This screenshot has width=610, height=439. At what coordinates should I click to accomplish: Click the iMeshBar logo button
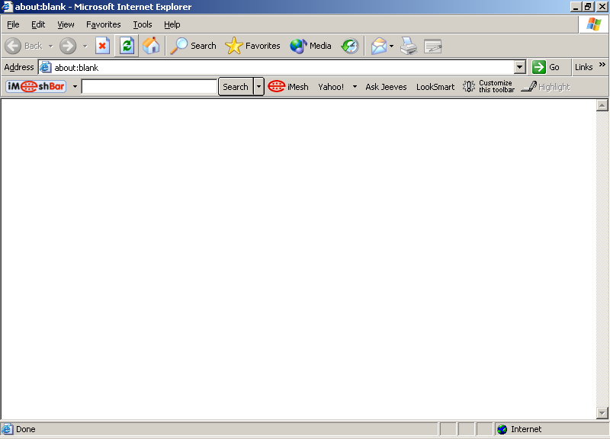click(x=36, y=86)
